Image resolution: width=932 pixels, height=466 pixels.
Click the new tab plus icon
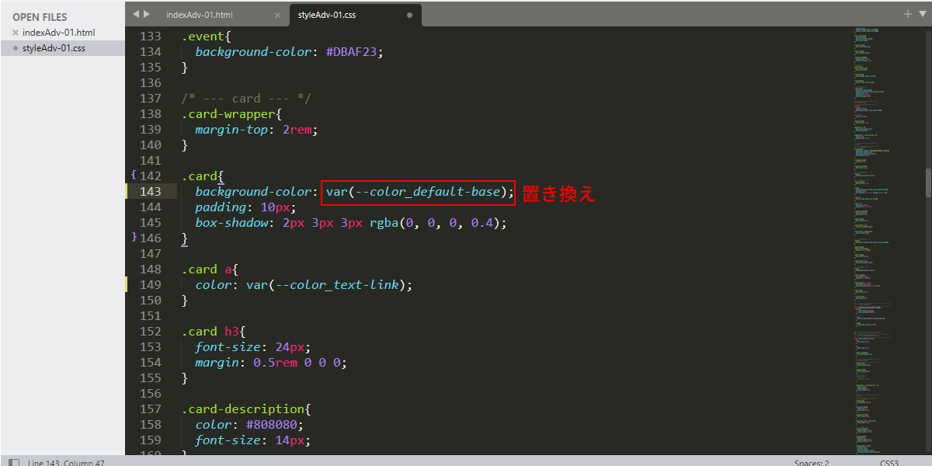point(908,14)
